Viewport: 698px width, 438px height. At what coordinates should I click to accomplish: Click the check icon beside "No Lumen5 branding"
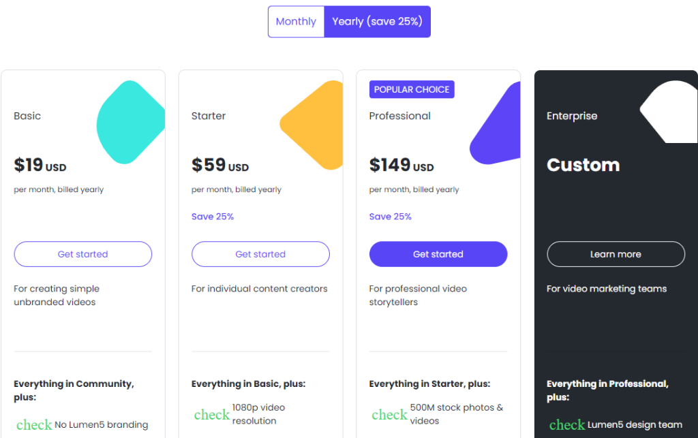(x=34, y=424)
